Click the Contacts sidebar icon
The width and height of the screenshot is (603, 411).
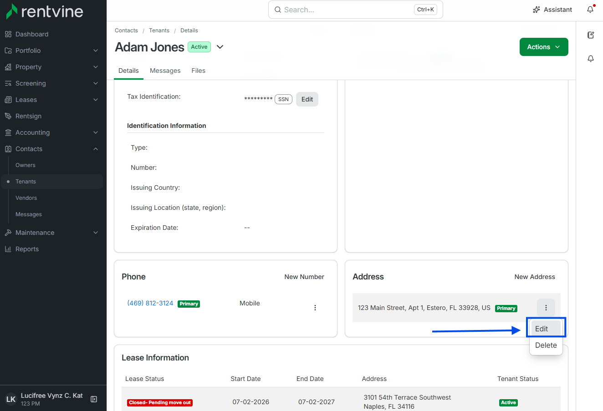coord(8,149)
